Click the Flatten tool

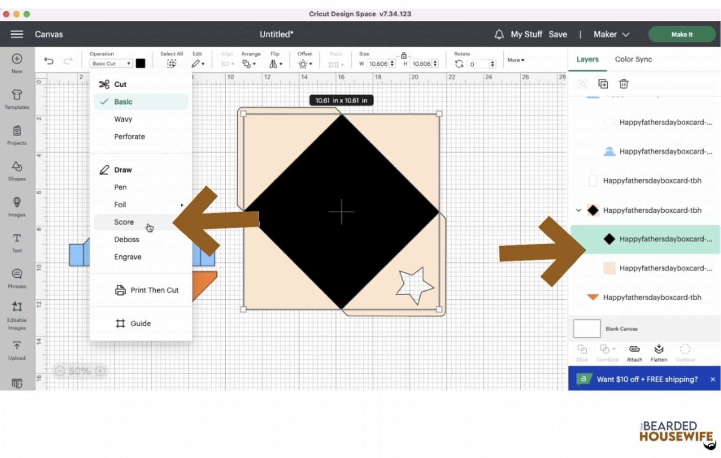coord(659,352)
